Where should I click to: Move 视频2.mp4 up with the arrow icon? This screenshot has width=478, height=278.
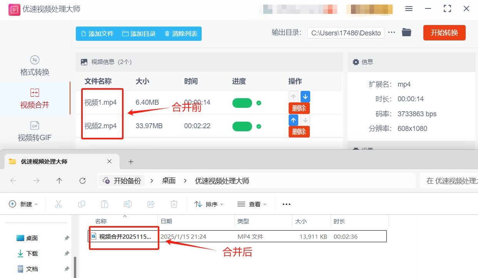(x=293, y=120)
